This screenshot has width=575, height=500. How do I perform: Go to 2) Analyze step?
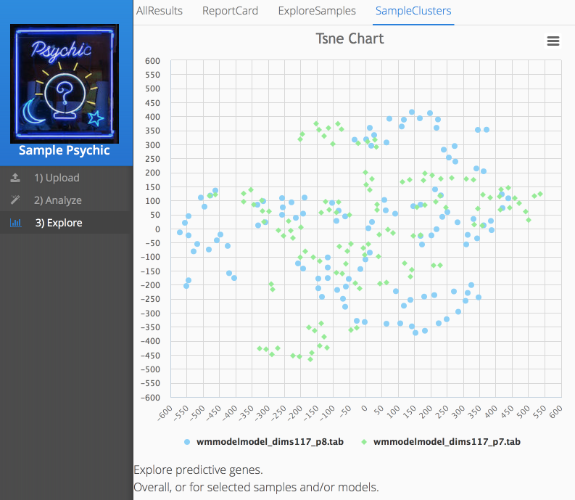58,200
